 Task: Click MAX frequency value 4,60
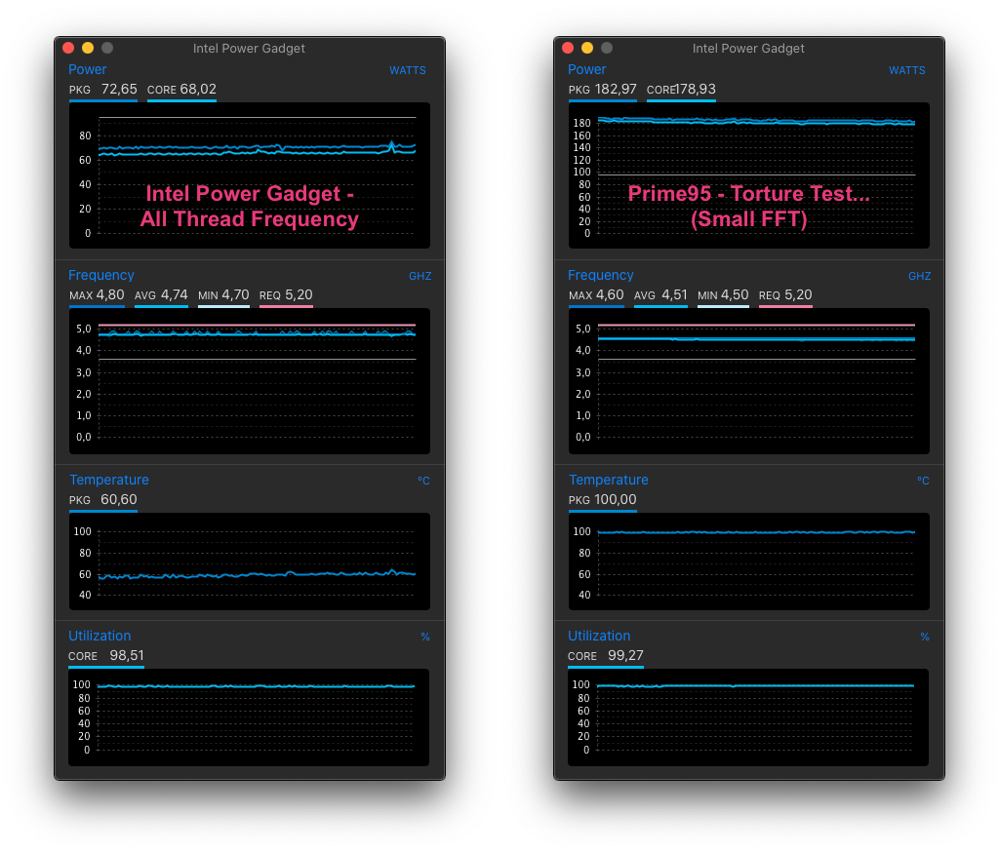tap(610, 294)
